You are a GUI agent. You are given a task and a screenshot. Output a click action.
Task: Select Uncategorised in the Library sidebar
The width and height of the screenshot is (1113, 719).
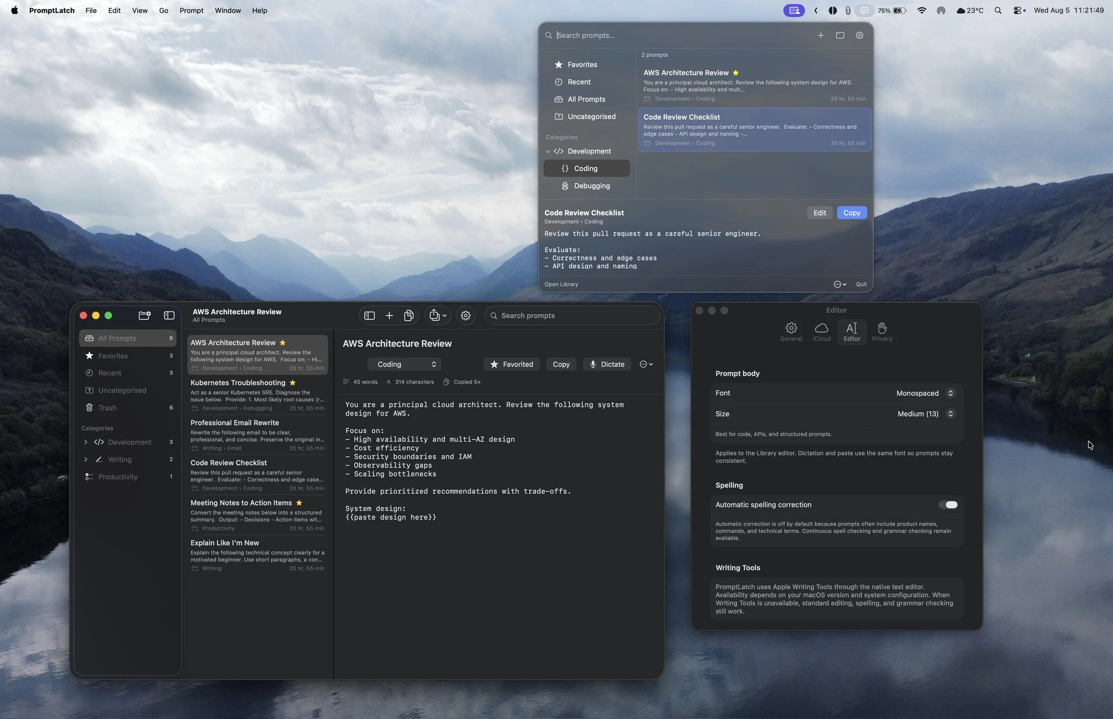128,390
